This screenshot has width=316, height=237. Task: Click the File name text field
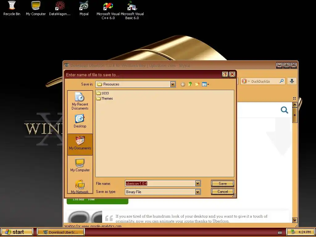[160, 183]
